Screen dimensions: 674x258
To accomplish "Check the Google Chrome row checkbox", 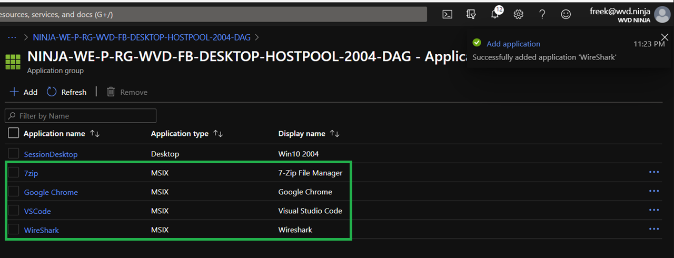I will point(14,191).
